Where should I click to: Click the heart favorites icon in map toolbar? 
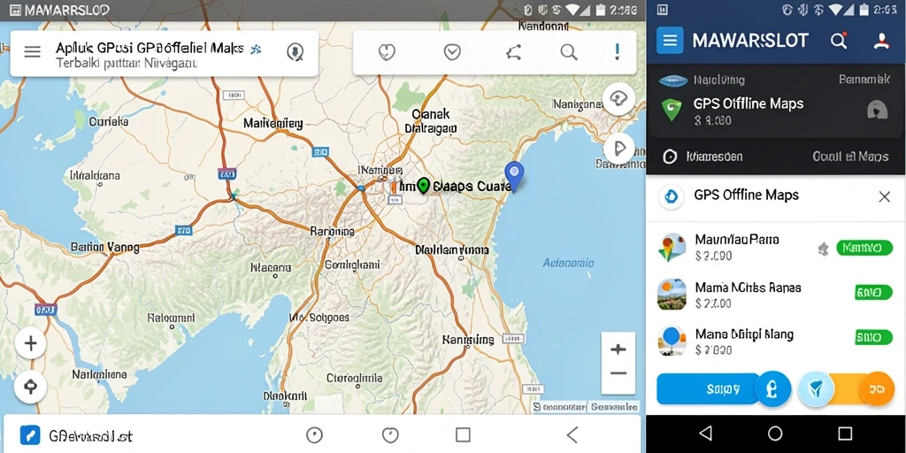[x=386, y=52]
